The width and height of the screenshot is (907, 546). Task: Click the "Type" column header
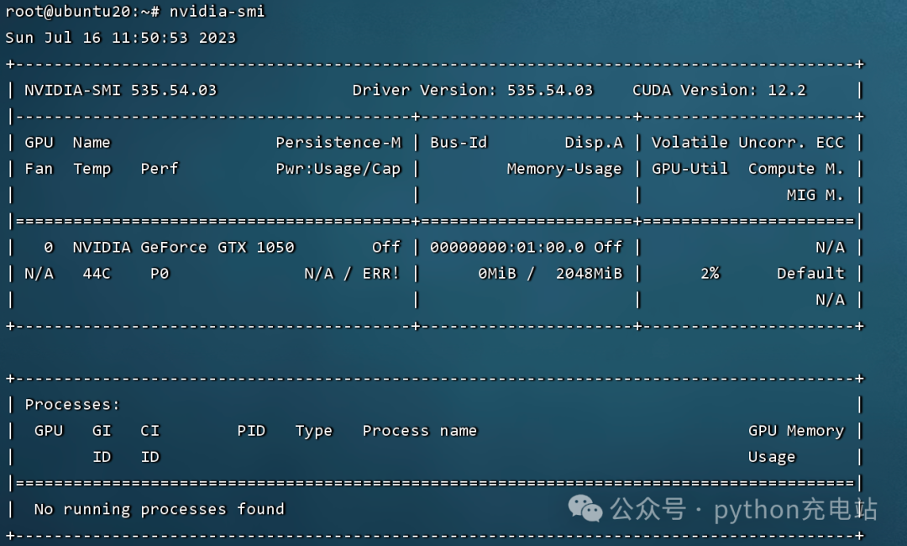pos(314,432)
